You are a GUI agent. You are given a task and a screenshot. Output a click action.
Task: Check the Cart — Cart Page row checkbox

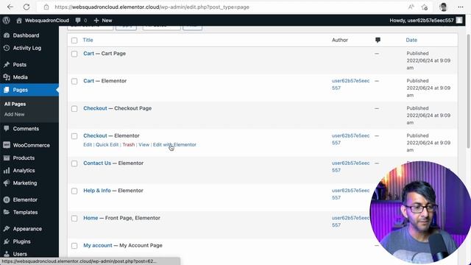coord(74,54)
